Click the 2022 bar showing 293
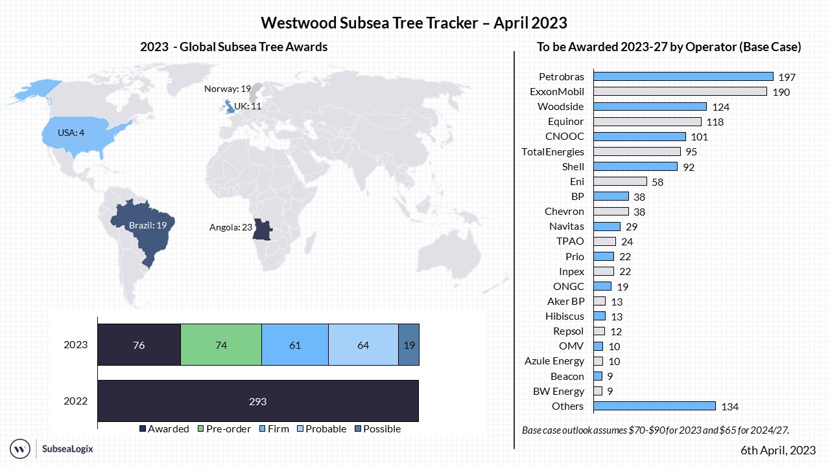 [258, 401]
